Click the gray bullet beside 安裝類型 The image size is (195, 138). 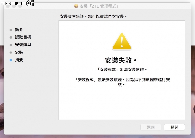pos(11,45)
